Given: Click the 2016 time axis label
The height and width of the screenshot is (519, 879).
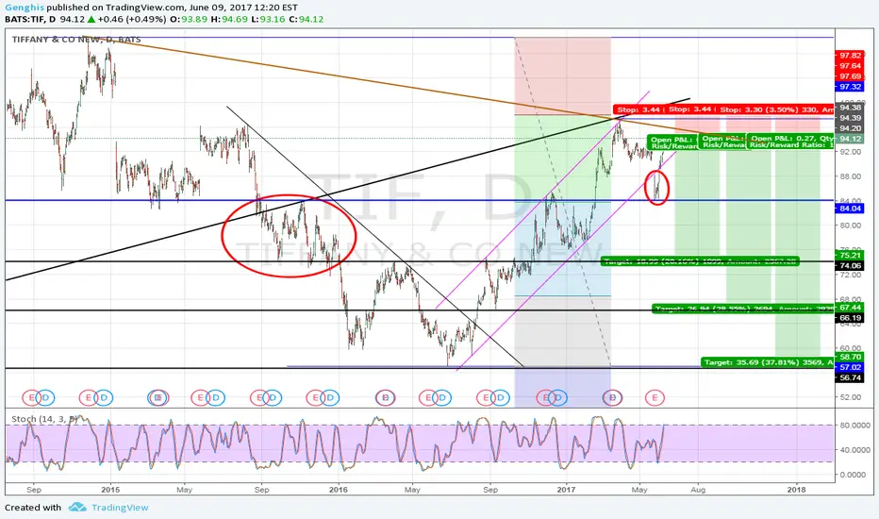Looking at the screenshot, I should coord(338,490).
